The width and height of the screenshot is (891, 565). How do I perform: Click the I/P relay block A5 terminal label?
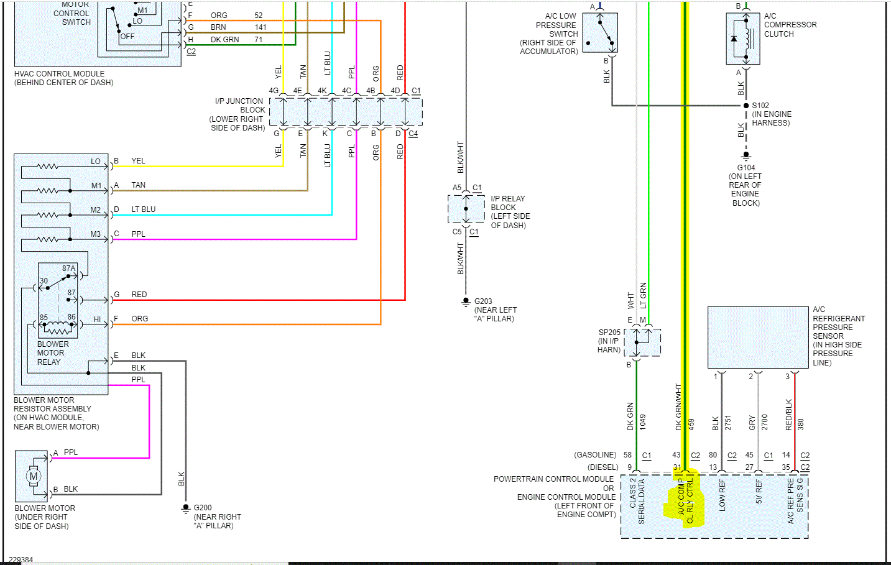click(x=457, y=188)
